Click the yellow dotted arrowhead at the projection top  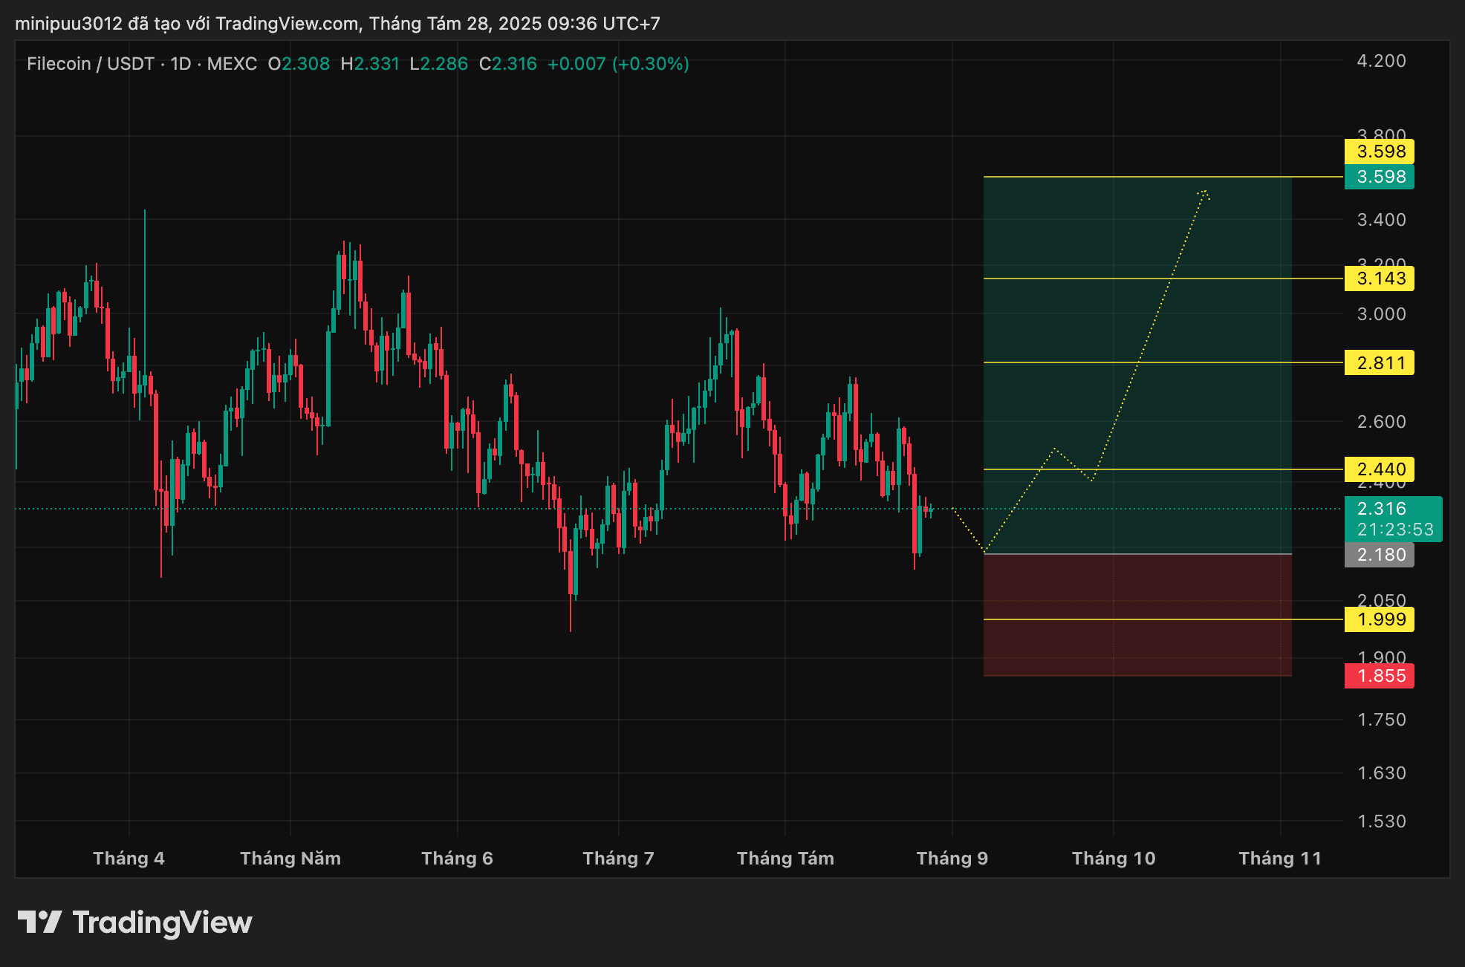1203,193
